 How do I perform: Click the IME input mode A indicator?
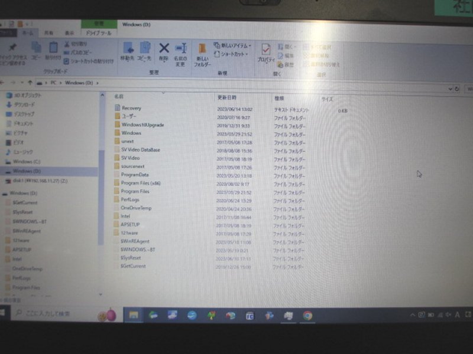(x=457, y=314)
